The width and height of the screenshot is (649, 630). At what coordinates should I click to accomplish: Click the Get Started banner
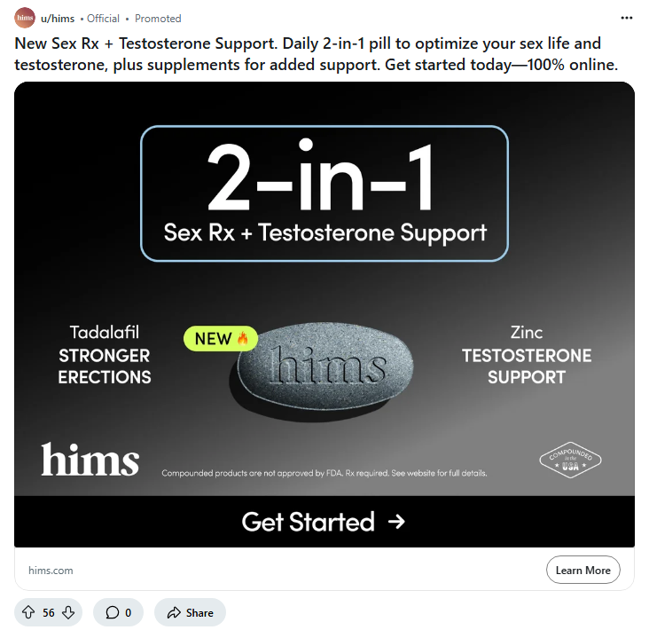point(324,522)
